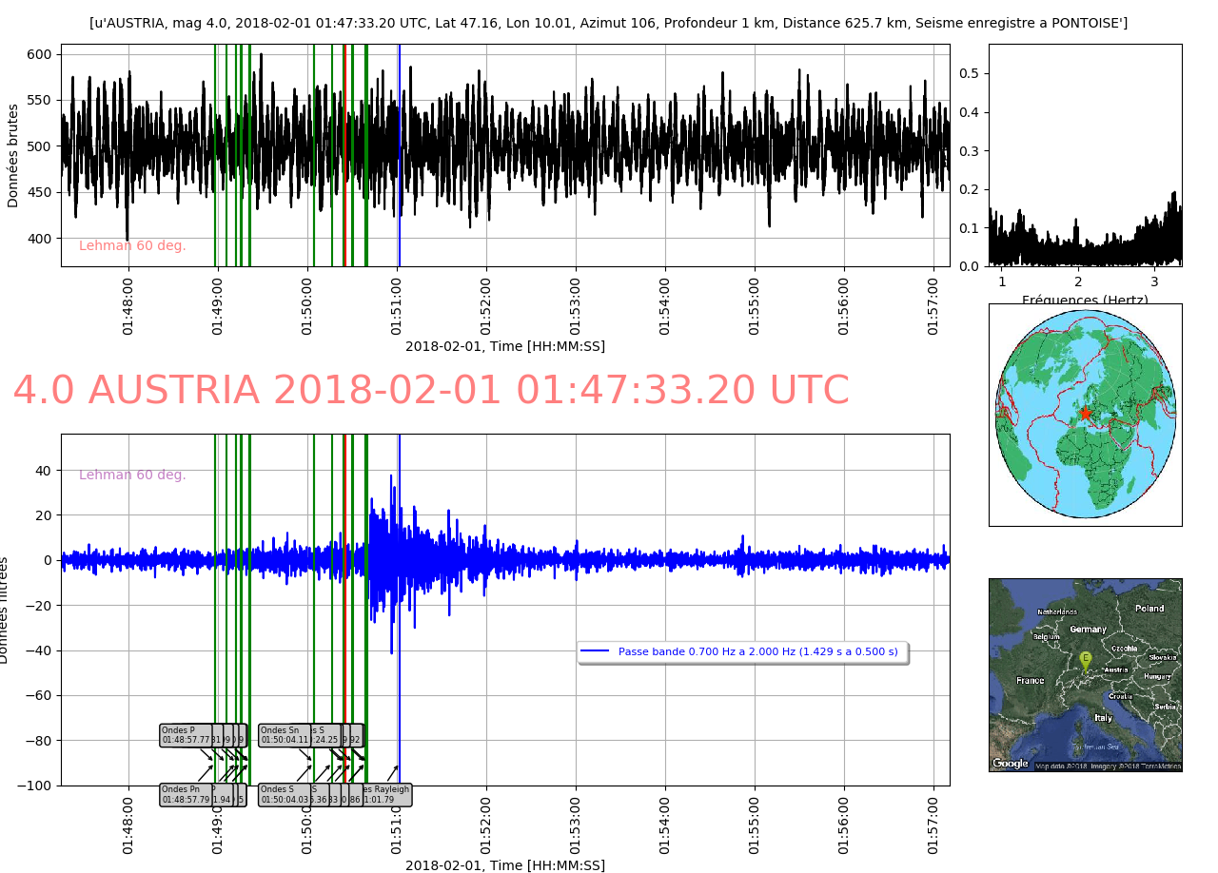Click the green epicenter pin on satellite map

pos(1085,660)
